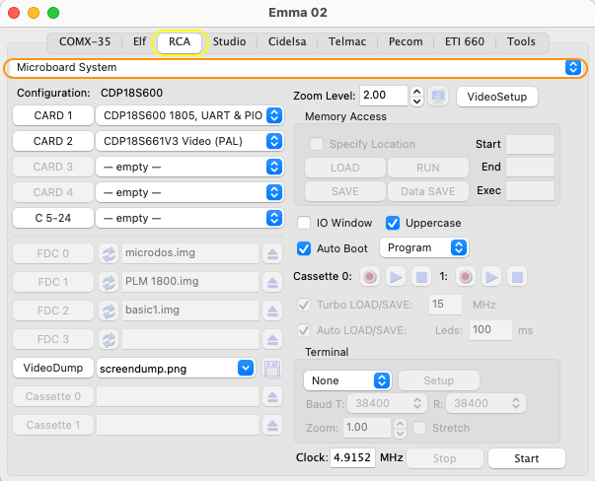Click the Cassette 1 file eject icon
The image size is (595, 481).
point(272,425)
